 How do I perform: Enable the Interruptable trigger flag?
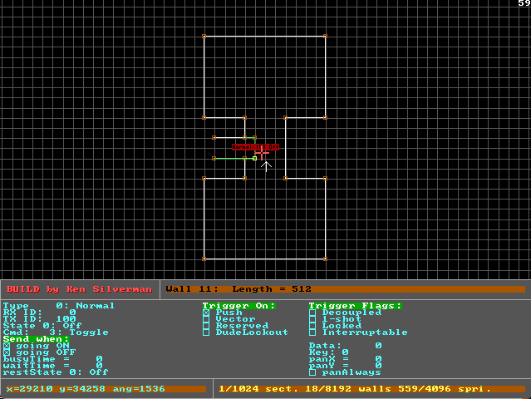(312, 332)
